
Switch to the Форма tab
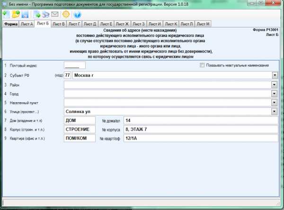(x=11, y=24)
